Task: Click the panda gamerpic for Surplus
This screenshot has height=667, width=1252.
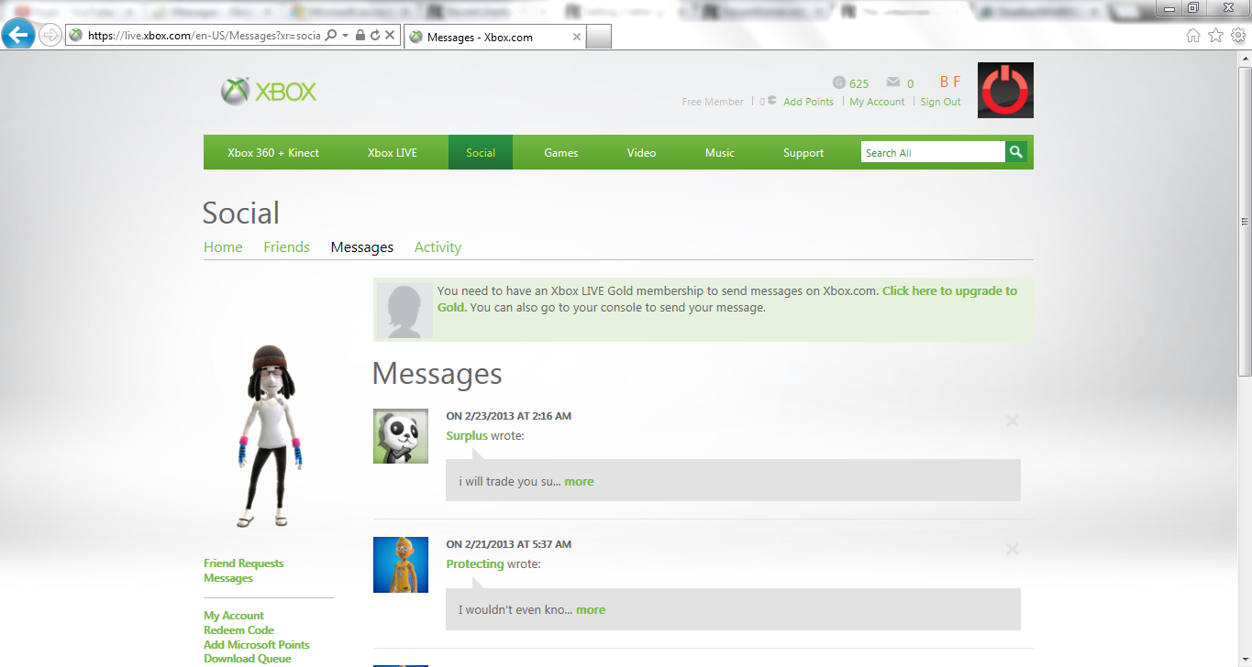Action: click(401, 436)
